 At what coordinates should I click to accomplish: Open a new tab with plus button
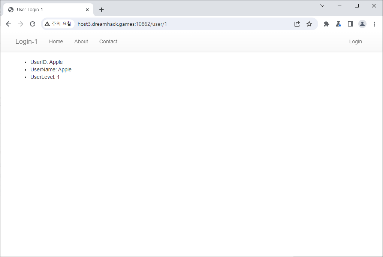(x=102, y=10)
